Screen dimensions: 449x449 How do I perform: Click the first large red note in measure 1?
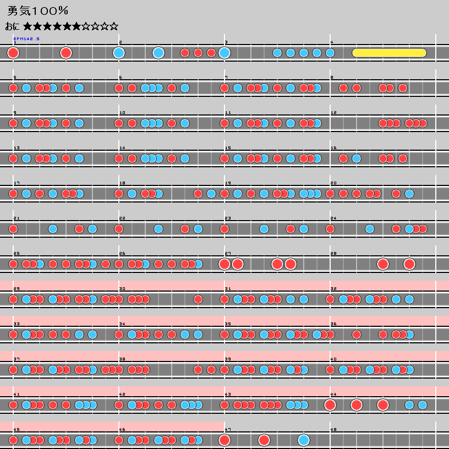click(x=13, y=53)
